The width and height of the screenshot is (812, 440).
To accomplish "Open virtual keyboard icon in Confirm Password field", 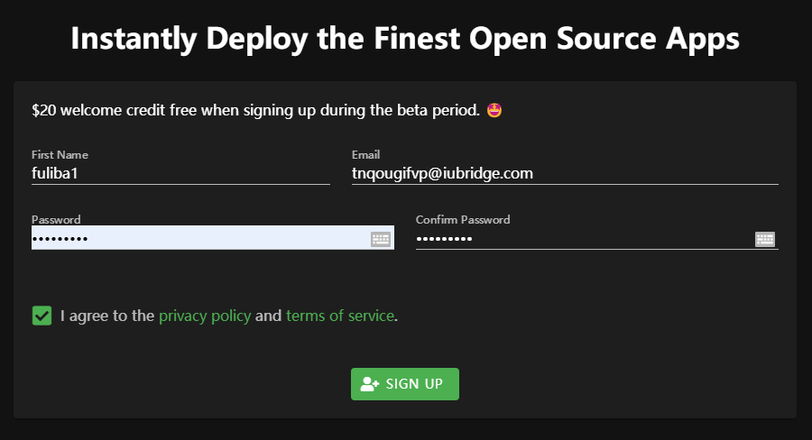I will (765, 239).
